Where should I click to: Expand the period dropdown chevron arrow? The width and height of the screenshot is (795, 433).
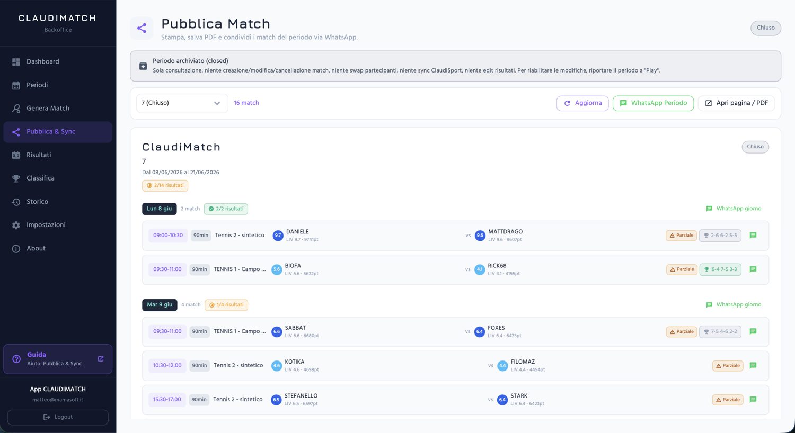[x=217, y=103]
